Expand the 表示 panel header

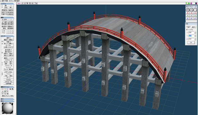[x=7, y=99]
